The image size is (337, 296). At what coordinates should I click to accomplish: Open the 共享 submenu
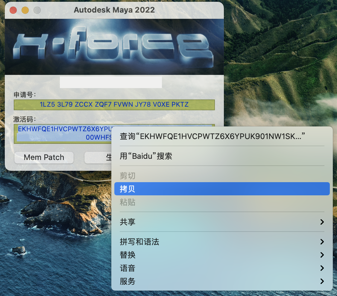pos(222,222)
